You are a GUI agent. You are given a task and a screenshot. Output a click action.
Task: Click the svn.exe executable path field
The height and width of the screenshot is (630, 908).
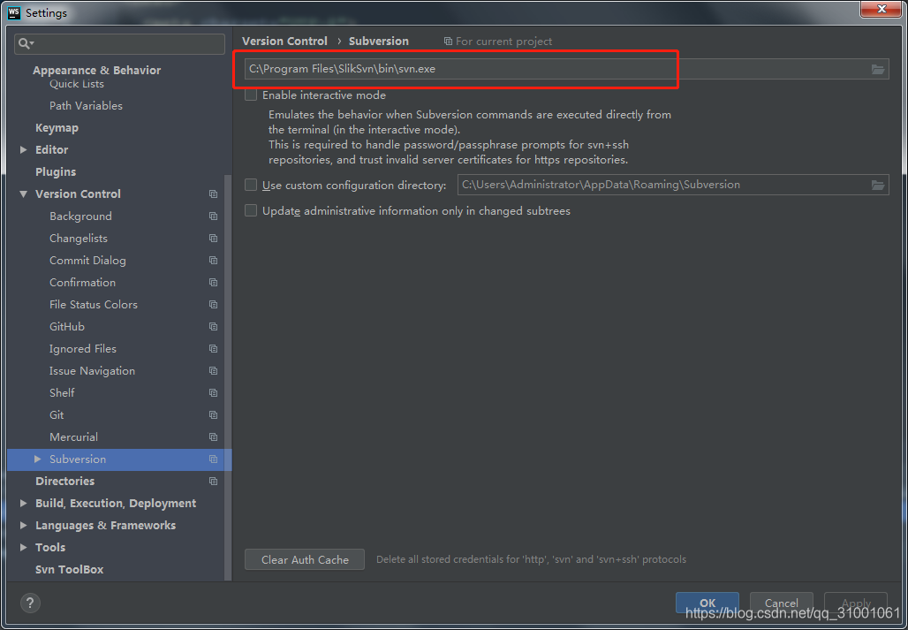click(x=566, y=69)
